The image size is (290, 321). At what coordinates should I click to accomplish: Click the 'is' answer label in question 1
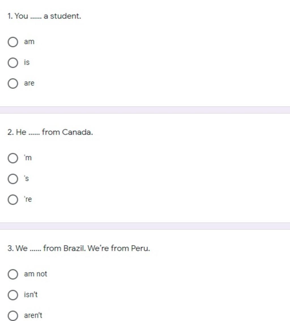click(27, 62)
